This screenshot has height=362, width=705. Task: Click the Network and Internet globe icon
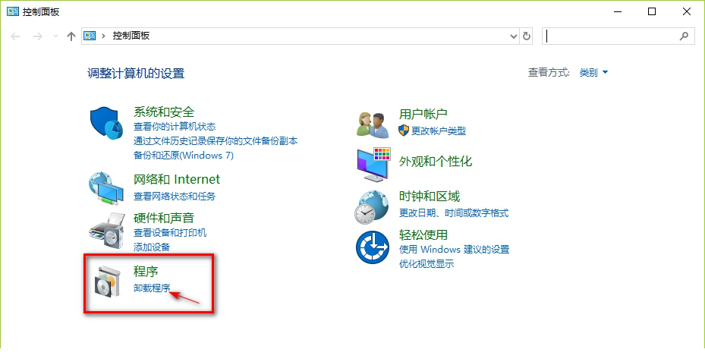pyautogui.click(x=106, y=188)
